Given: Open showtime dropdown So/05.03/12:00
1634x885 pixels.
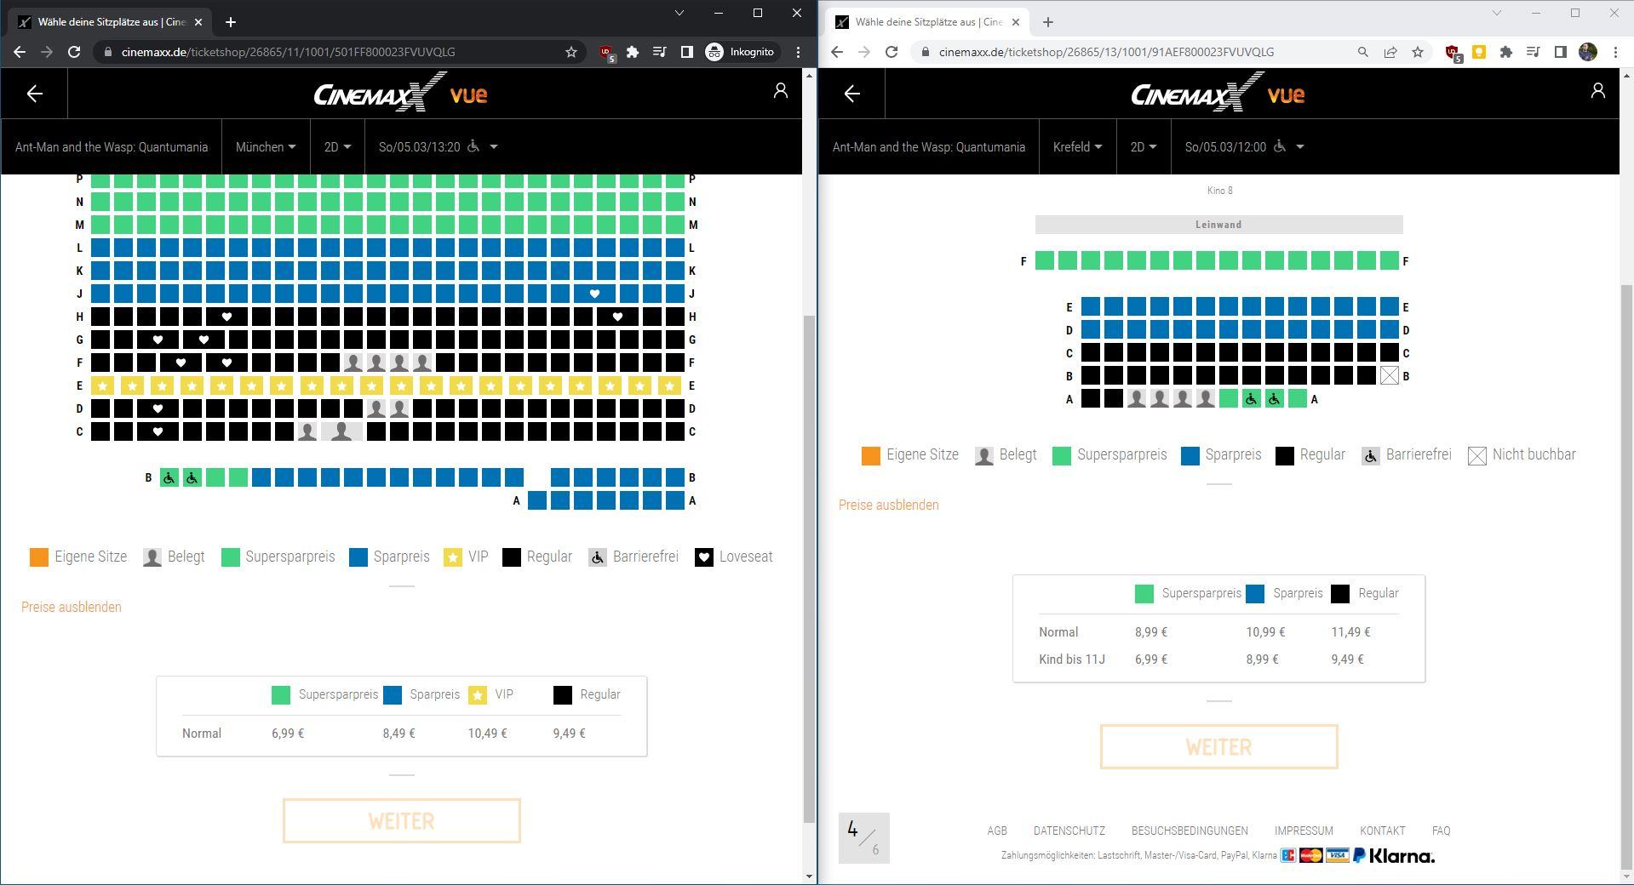Looking at the screenshot, I should 1244,147.
